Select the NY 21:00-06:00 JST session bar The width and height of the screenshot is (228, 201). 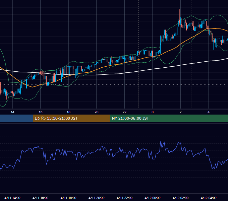pos(169,118)
